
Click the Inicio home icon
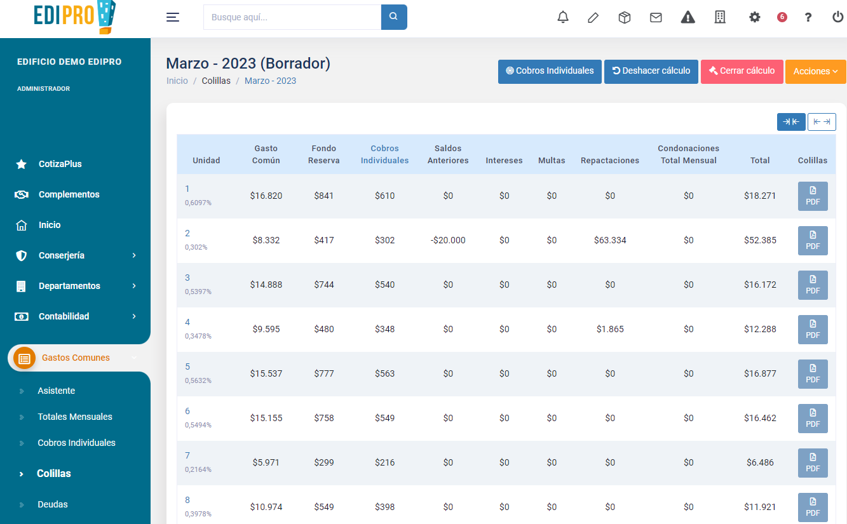pyautogui.click(x=22, y=225)
